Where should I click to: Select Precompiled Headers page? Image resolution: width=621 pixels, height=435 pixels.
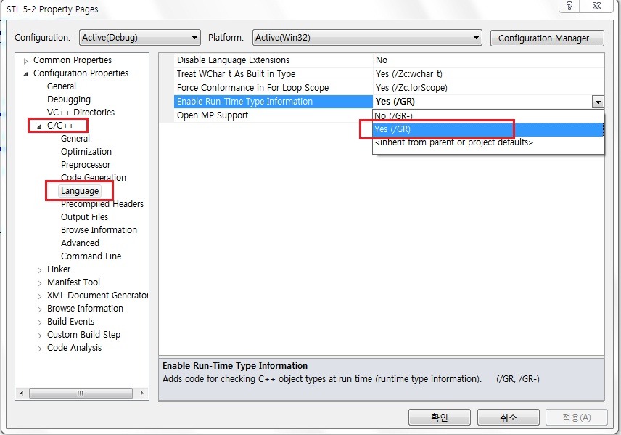[102, 204]
